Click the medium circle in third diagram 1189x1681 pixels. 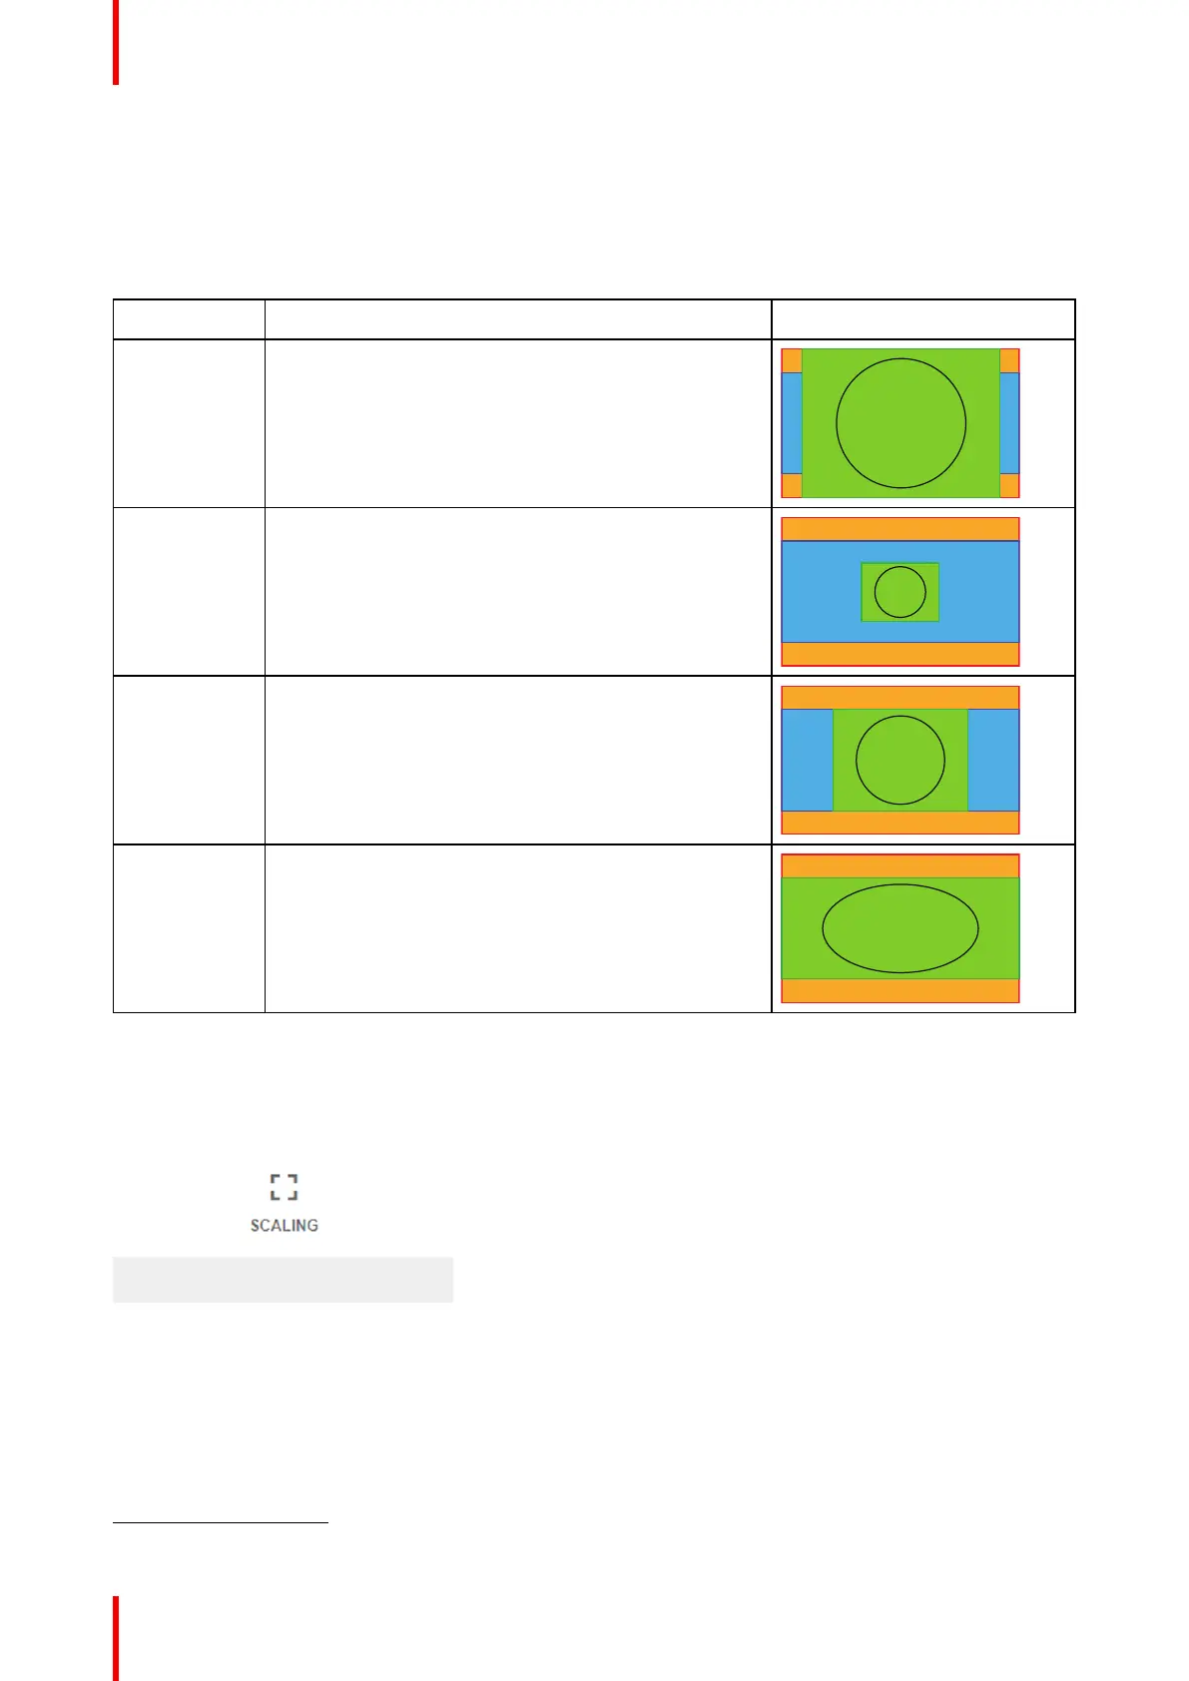coord(899,760)
